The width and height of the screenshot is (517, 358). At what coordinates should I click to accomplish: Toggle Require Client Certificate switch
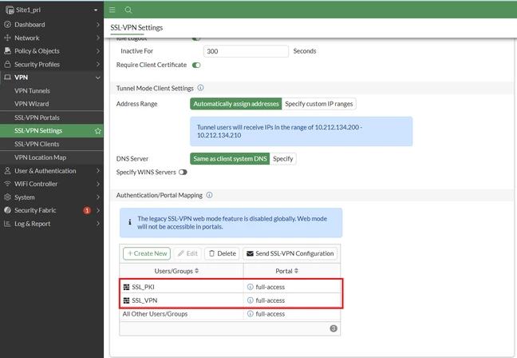(196, 65)
